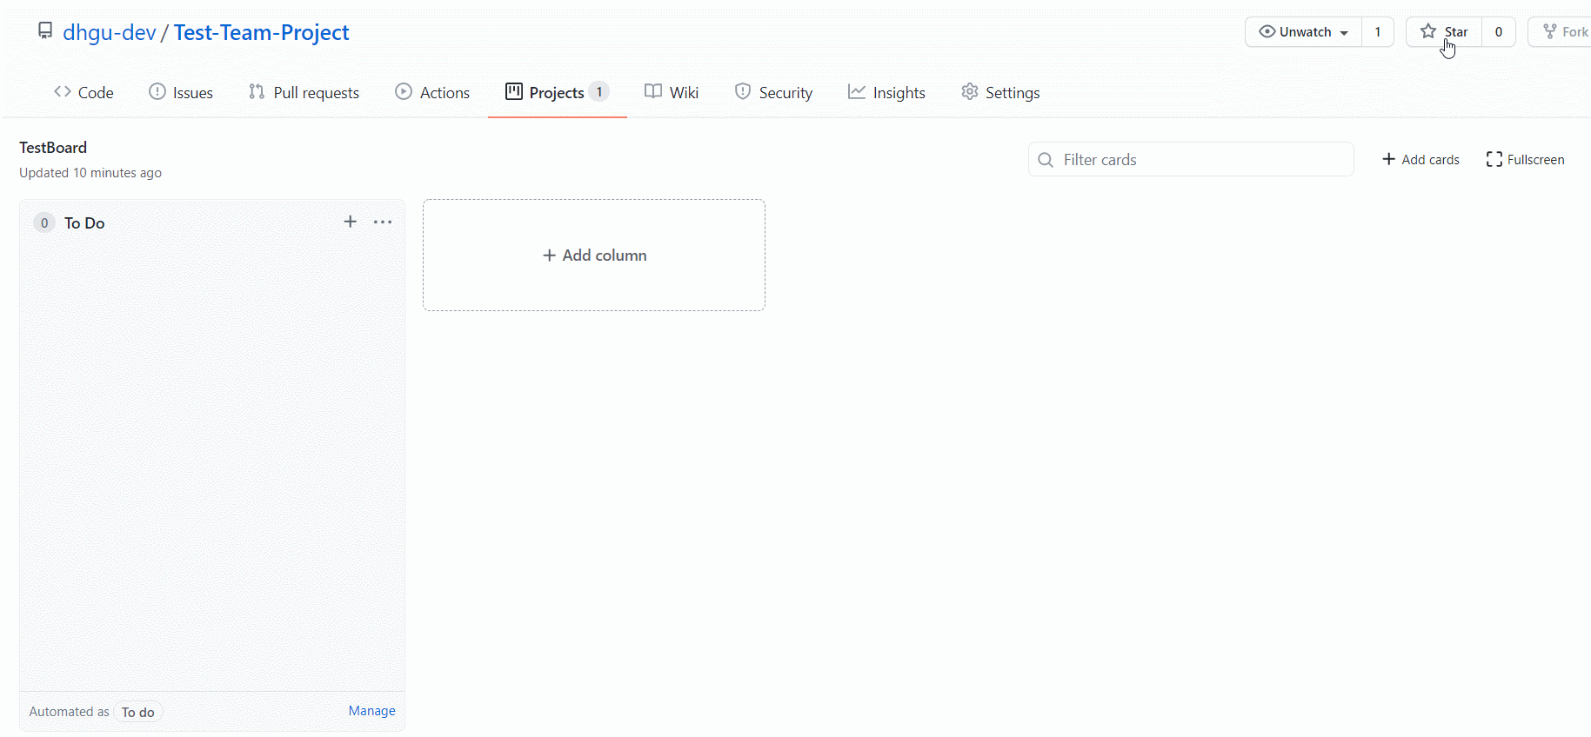Expand the Unwatch dropdown
The height and width of the screenshot is (737, 1591).
(1303, 32)
